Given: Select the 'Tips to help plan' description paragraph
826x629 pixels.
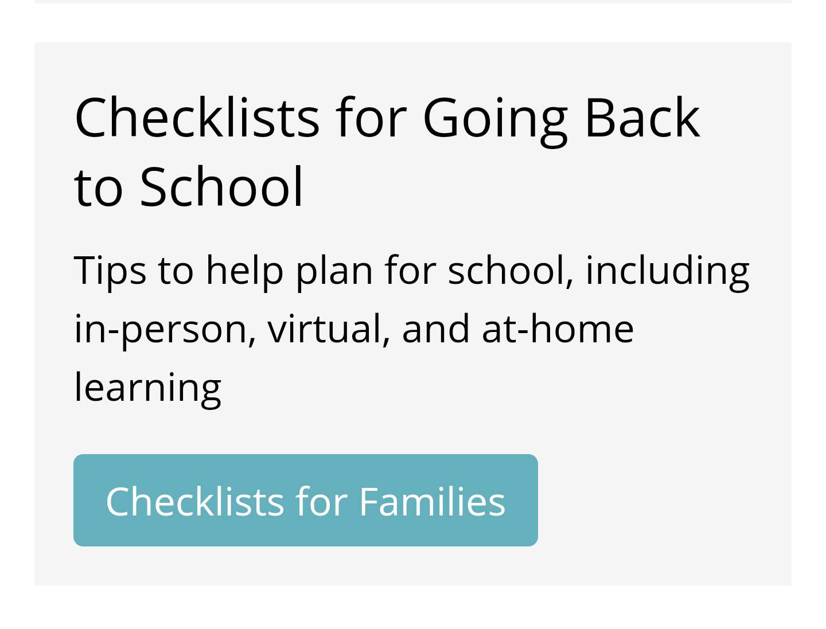Looking at the screenshot, I should click(x=412, y=329).
